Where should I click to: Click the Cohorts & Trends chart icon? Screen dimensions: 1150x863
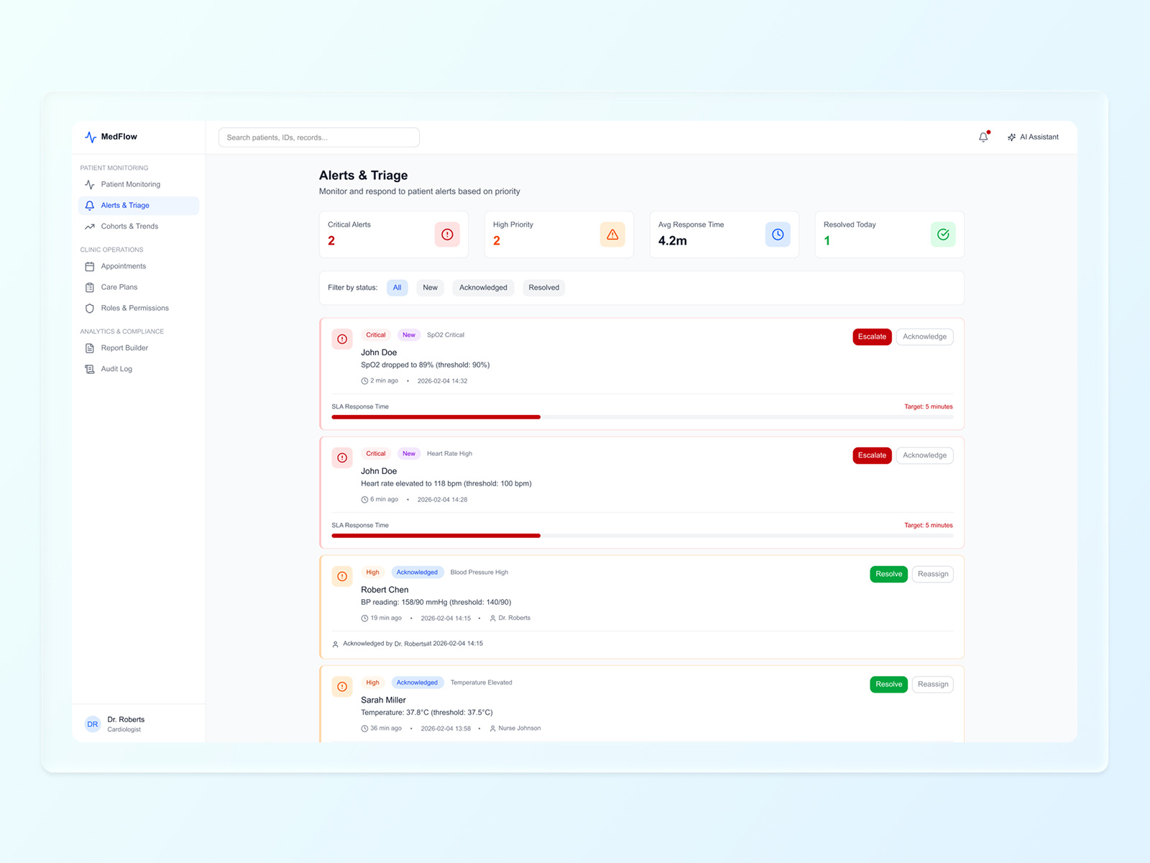point(90,227)
